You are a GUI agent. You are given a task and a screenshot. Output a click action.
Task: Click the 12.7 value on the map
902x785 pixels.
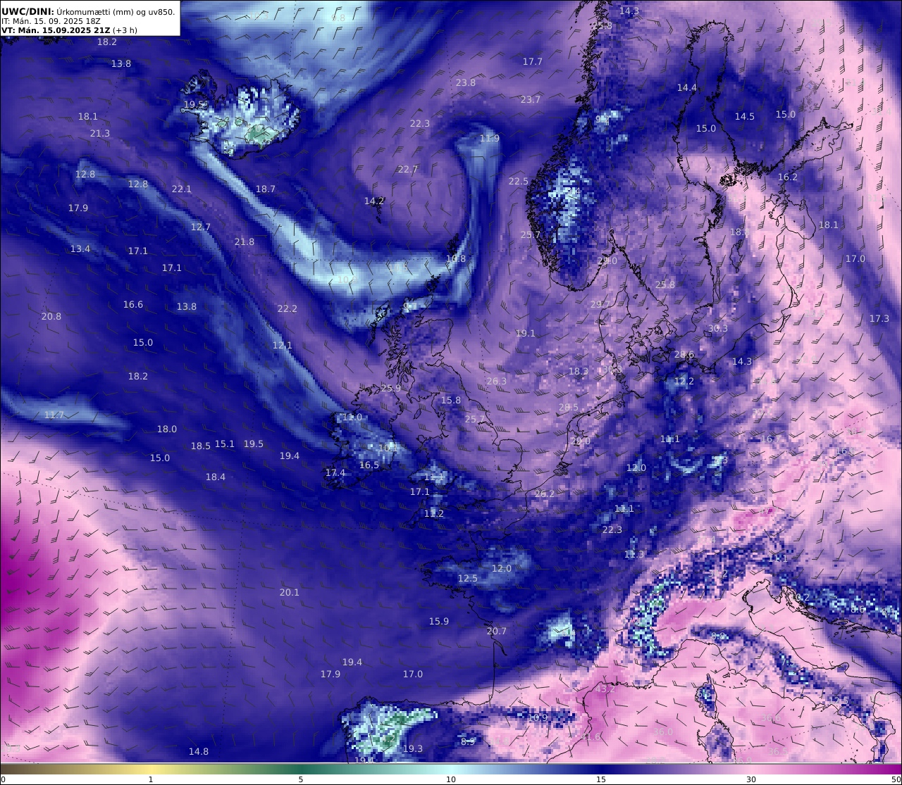tap(201, 227)
